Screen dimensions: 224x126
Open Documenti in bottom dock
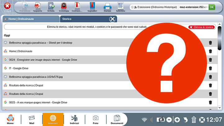117,120
